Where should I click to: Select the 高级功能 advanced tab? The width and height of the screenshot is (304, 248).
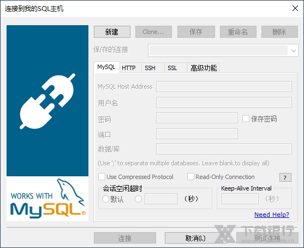click(204, 68)
